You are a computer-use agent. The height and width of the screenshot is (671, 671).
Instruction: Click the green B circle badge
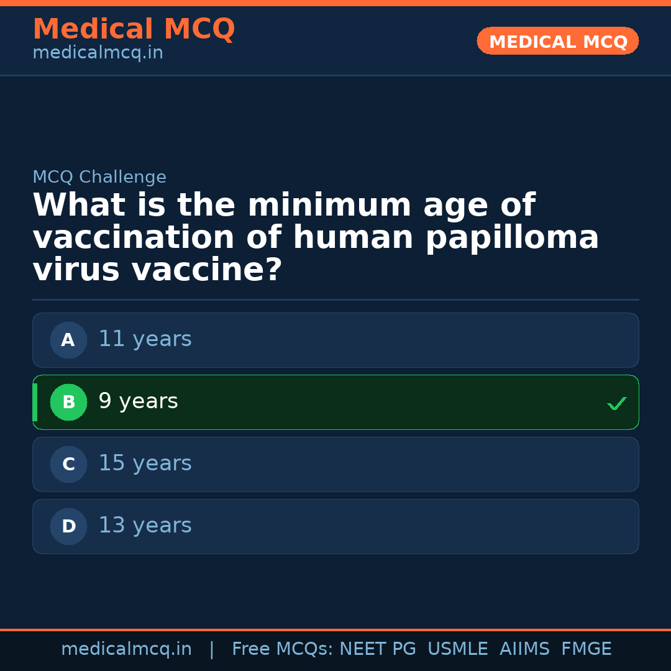[68, 402]
